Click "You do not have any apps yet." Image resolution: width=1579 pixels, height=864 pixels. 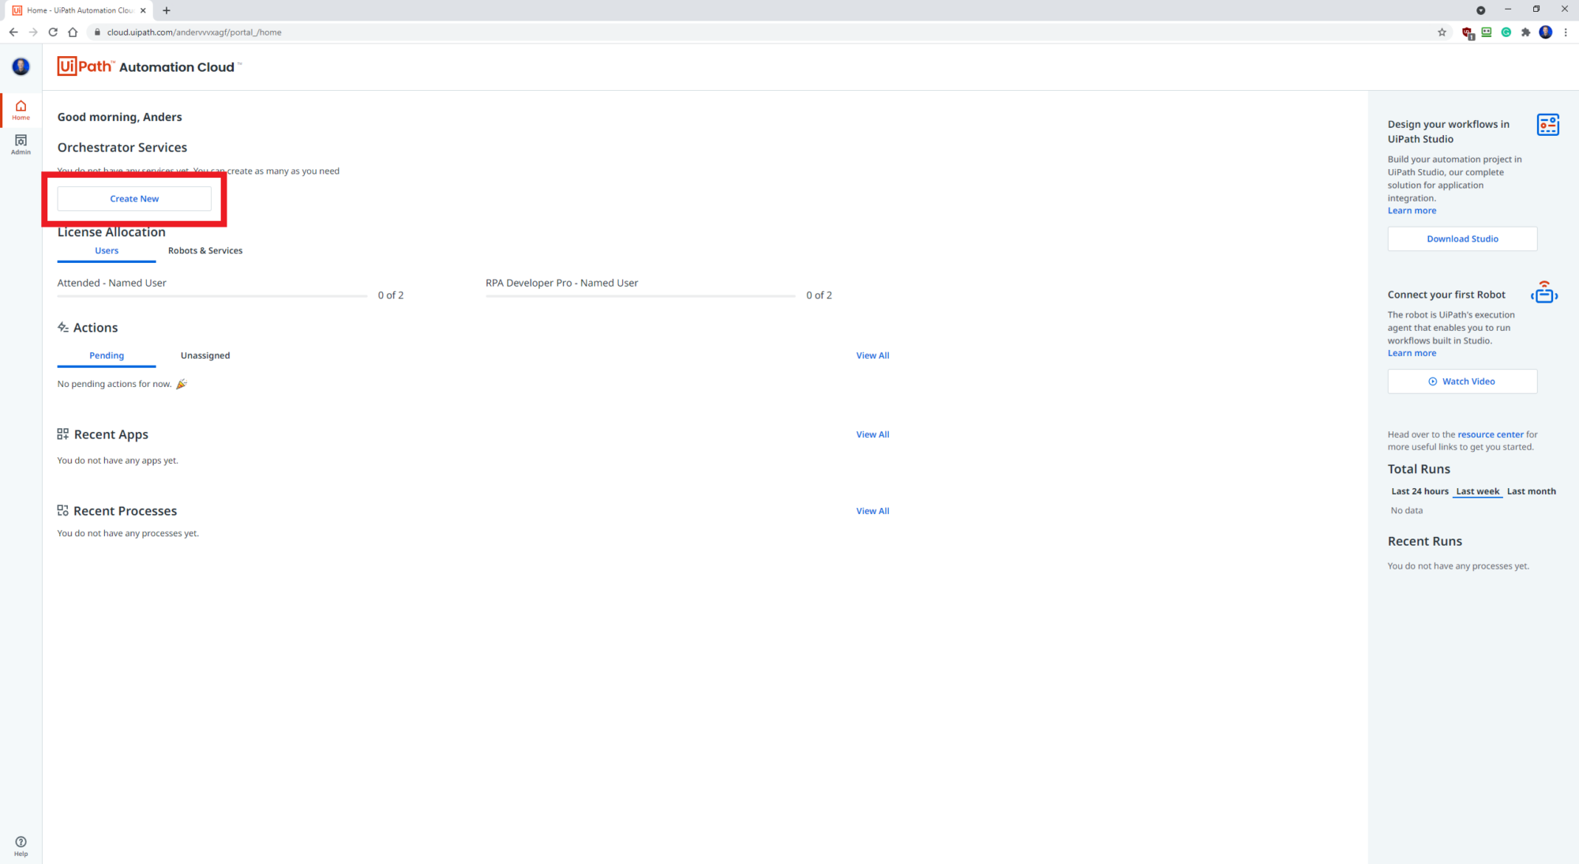[x=118, y=460]
